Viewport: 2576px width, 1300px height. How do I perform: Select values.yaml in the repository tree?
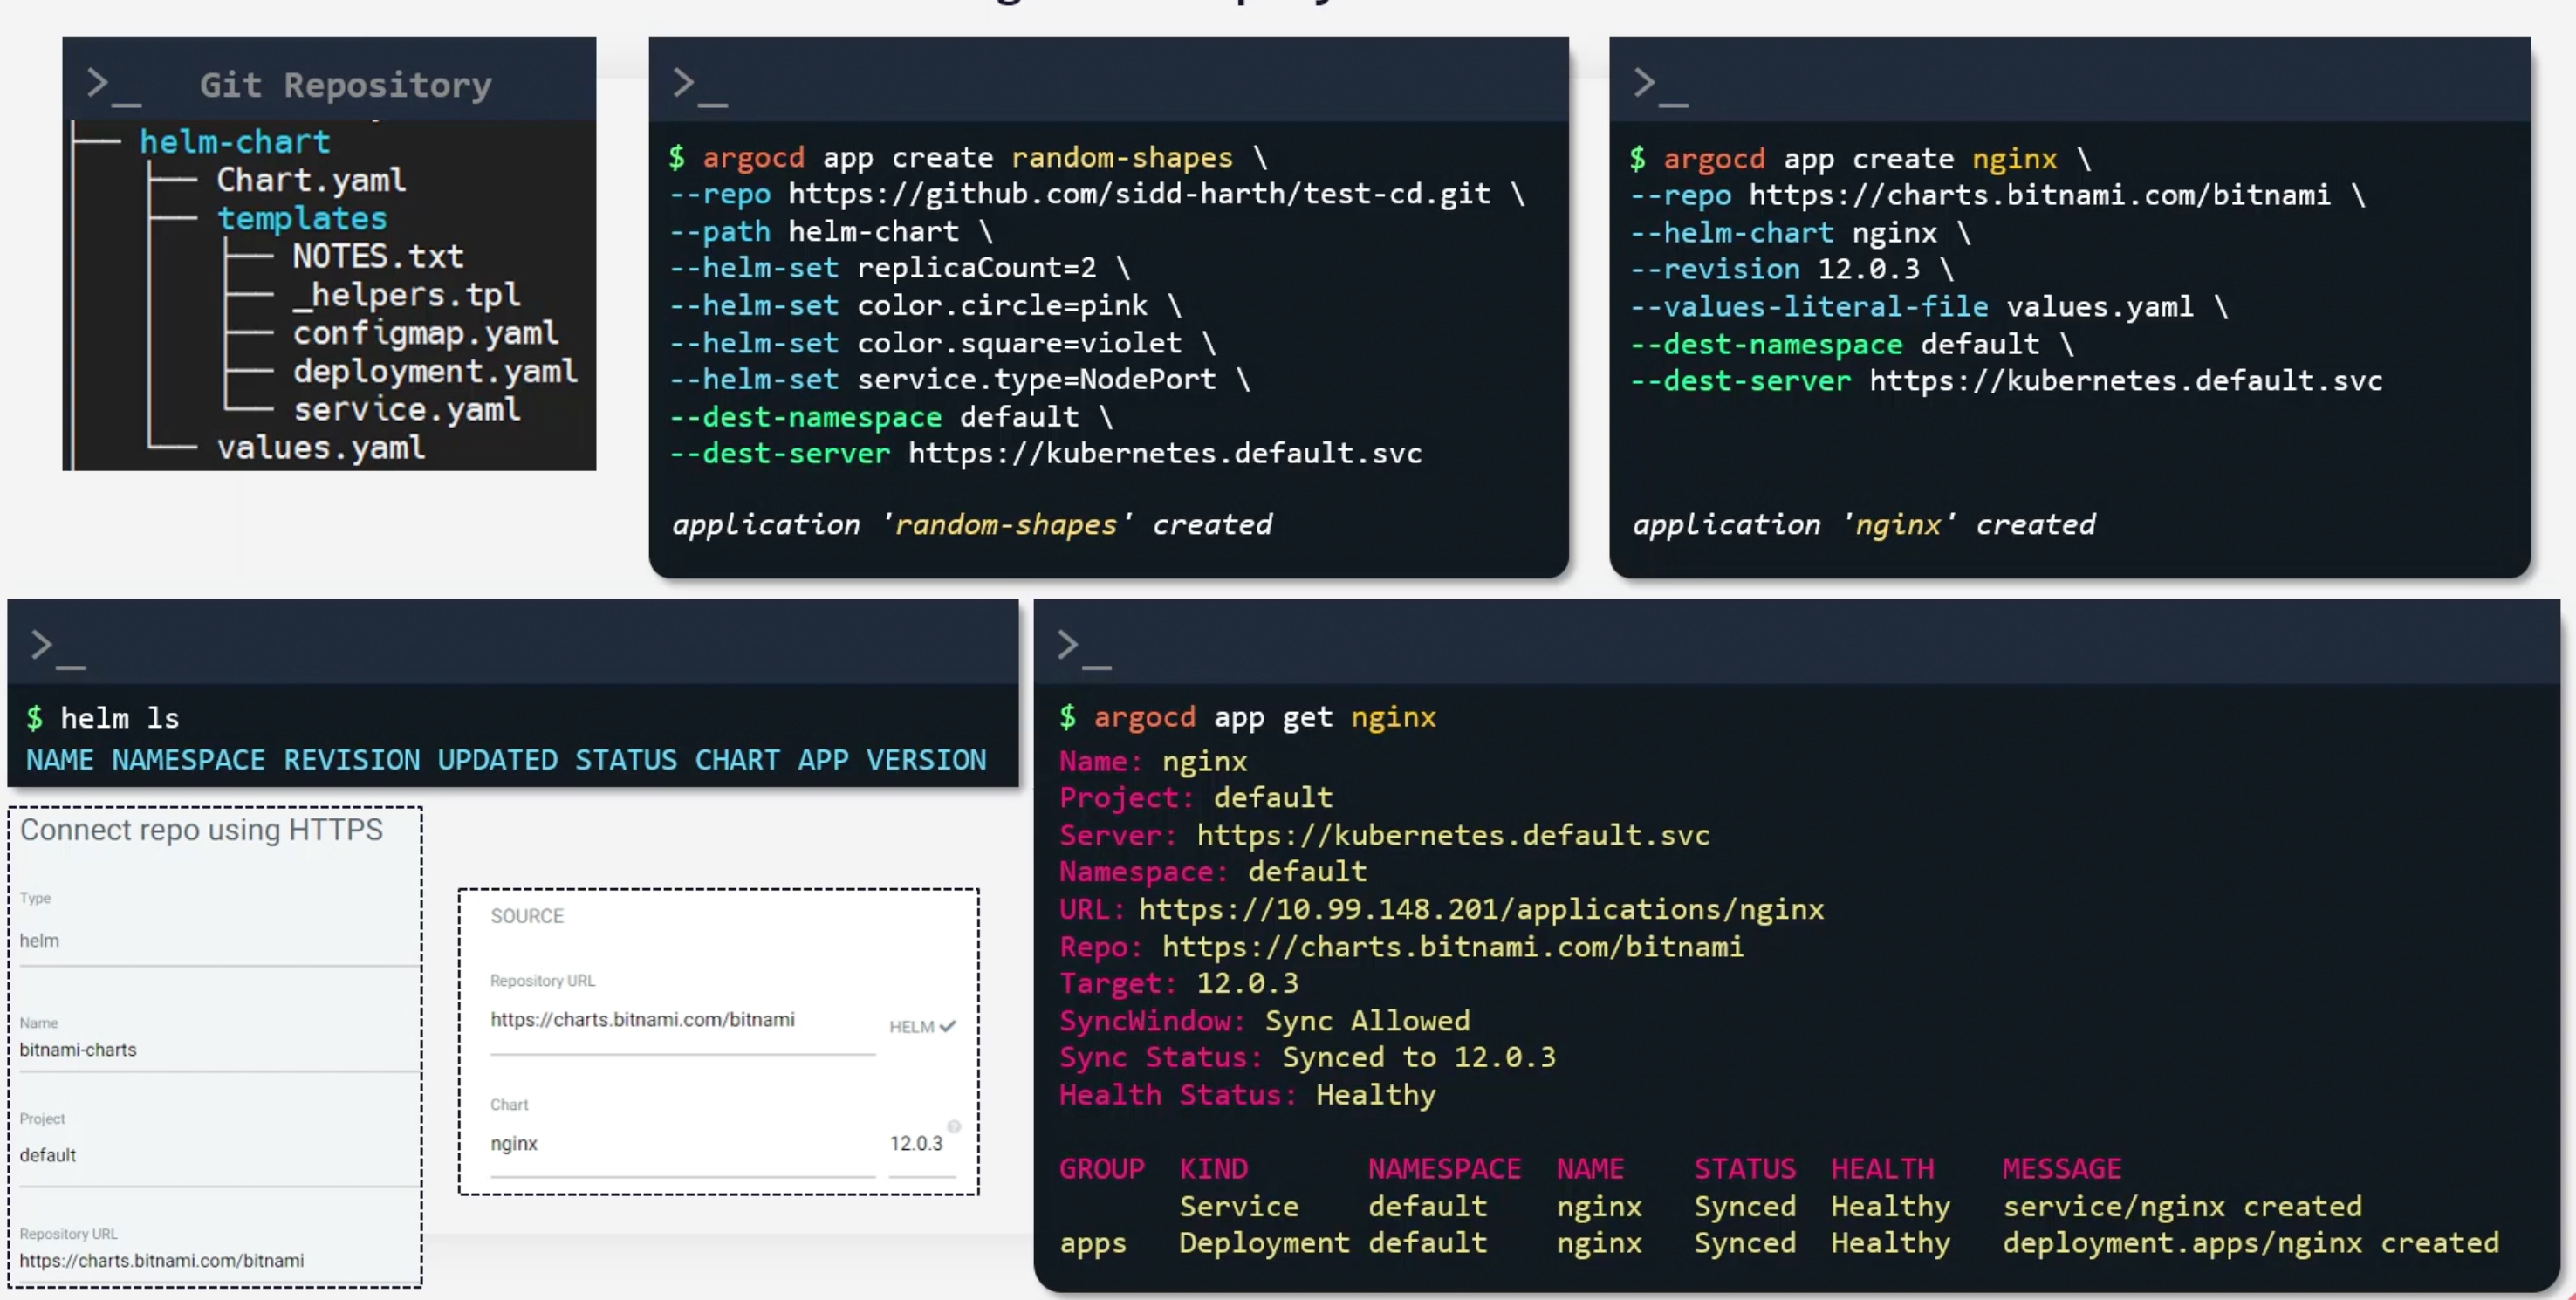[x=321, y=447]
